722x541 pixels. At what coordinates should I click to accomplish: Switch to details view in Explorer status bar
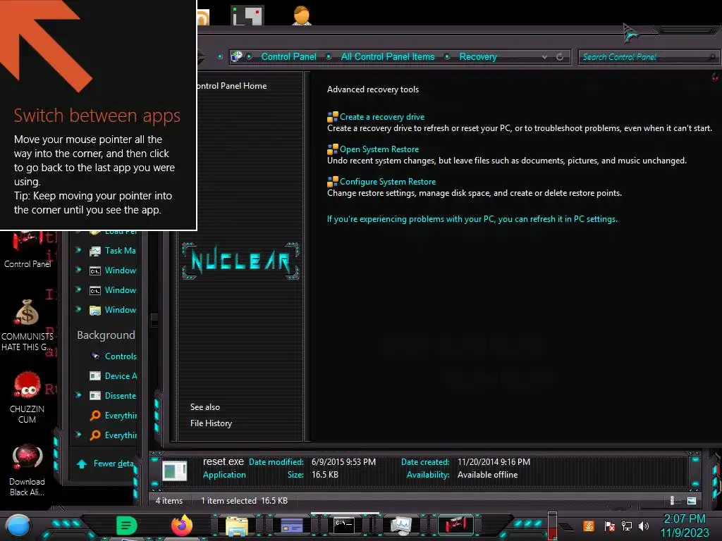point(672,501)
